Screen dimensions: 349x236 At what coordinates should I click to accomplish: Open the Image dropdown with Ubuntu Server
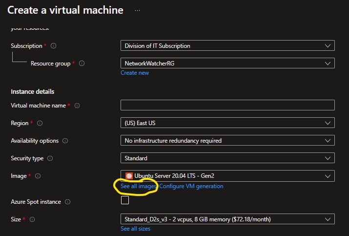[x=227, y=176]
